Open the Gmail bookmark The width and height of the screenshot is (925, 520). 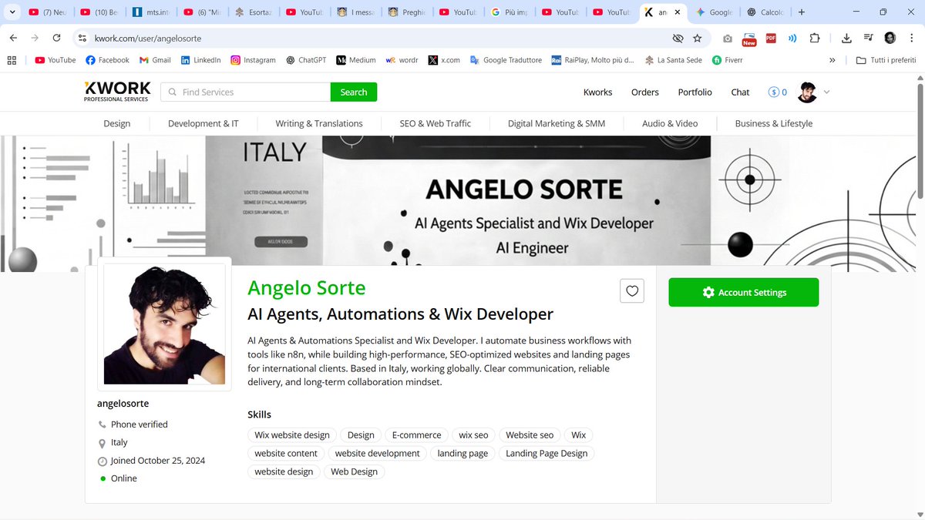[x=155, y=60]
